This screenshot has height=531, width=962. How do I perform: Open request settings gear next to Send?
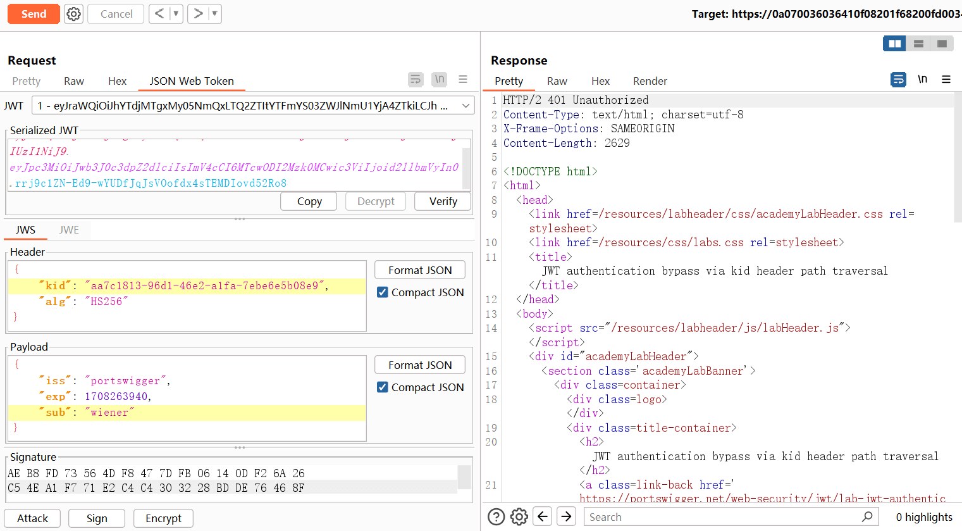click(x=74, y=14)
